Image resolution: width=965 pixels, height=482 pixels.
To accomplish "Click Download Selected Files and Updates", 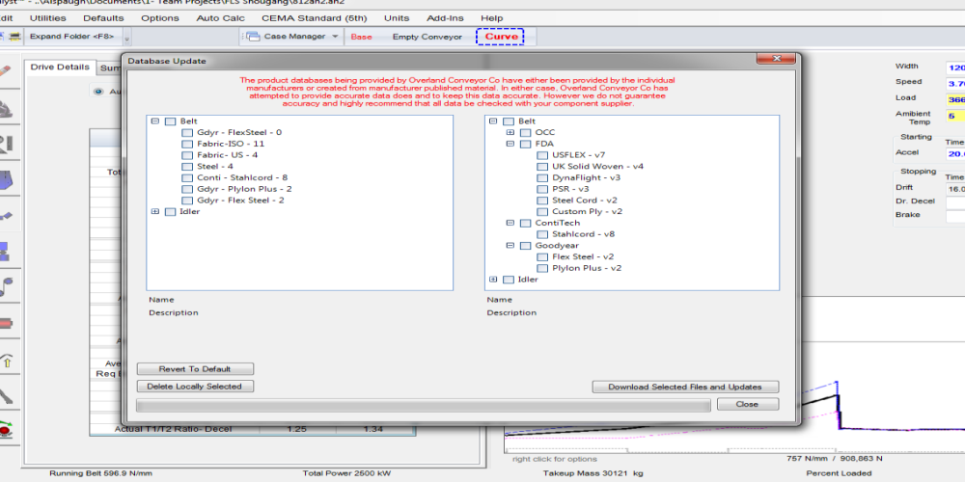I will click(x=685, y=388).
